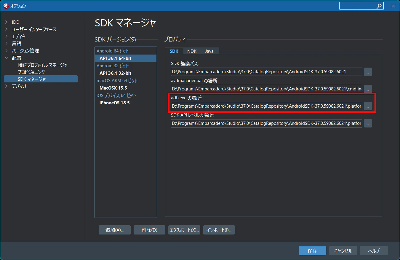Select the 配置 category label

click(x=16, y=58)
